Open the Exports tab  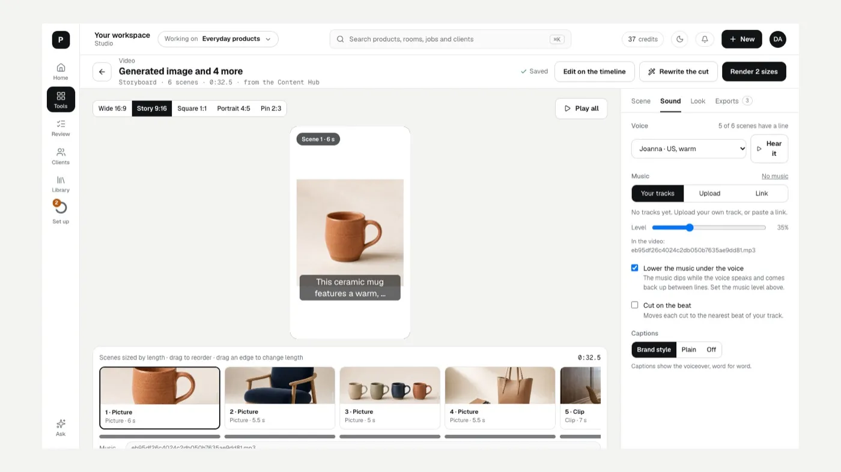[x=733, y=101]
